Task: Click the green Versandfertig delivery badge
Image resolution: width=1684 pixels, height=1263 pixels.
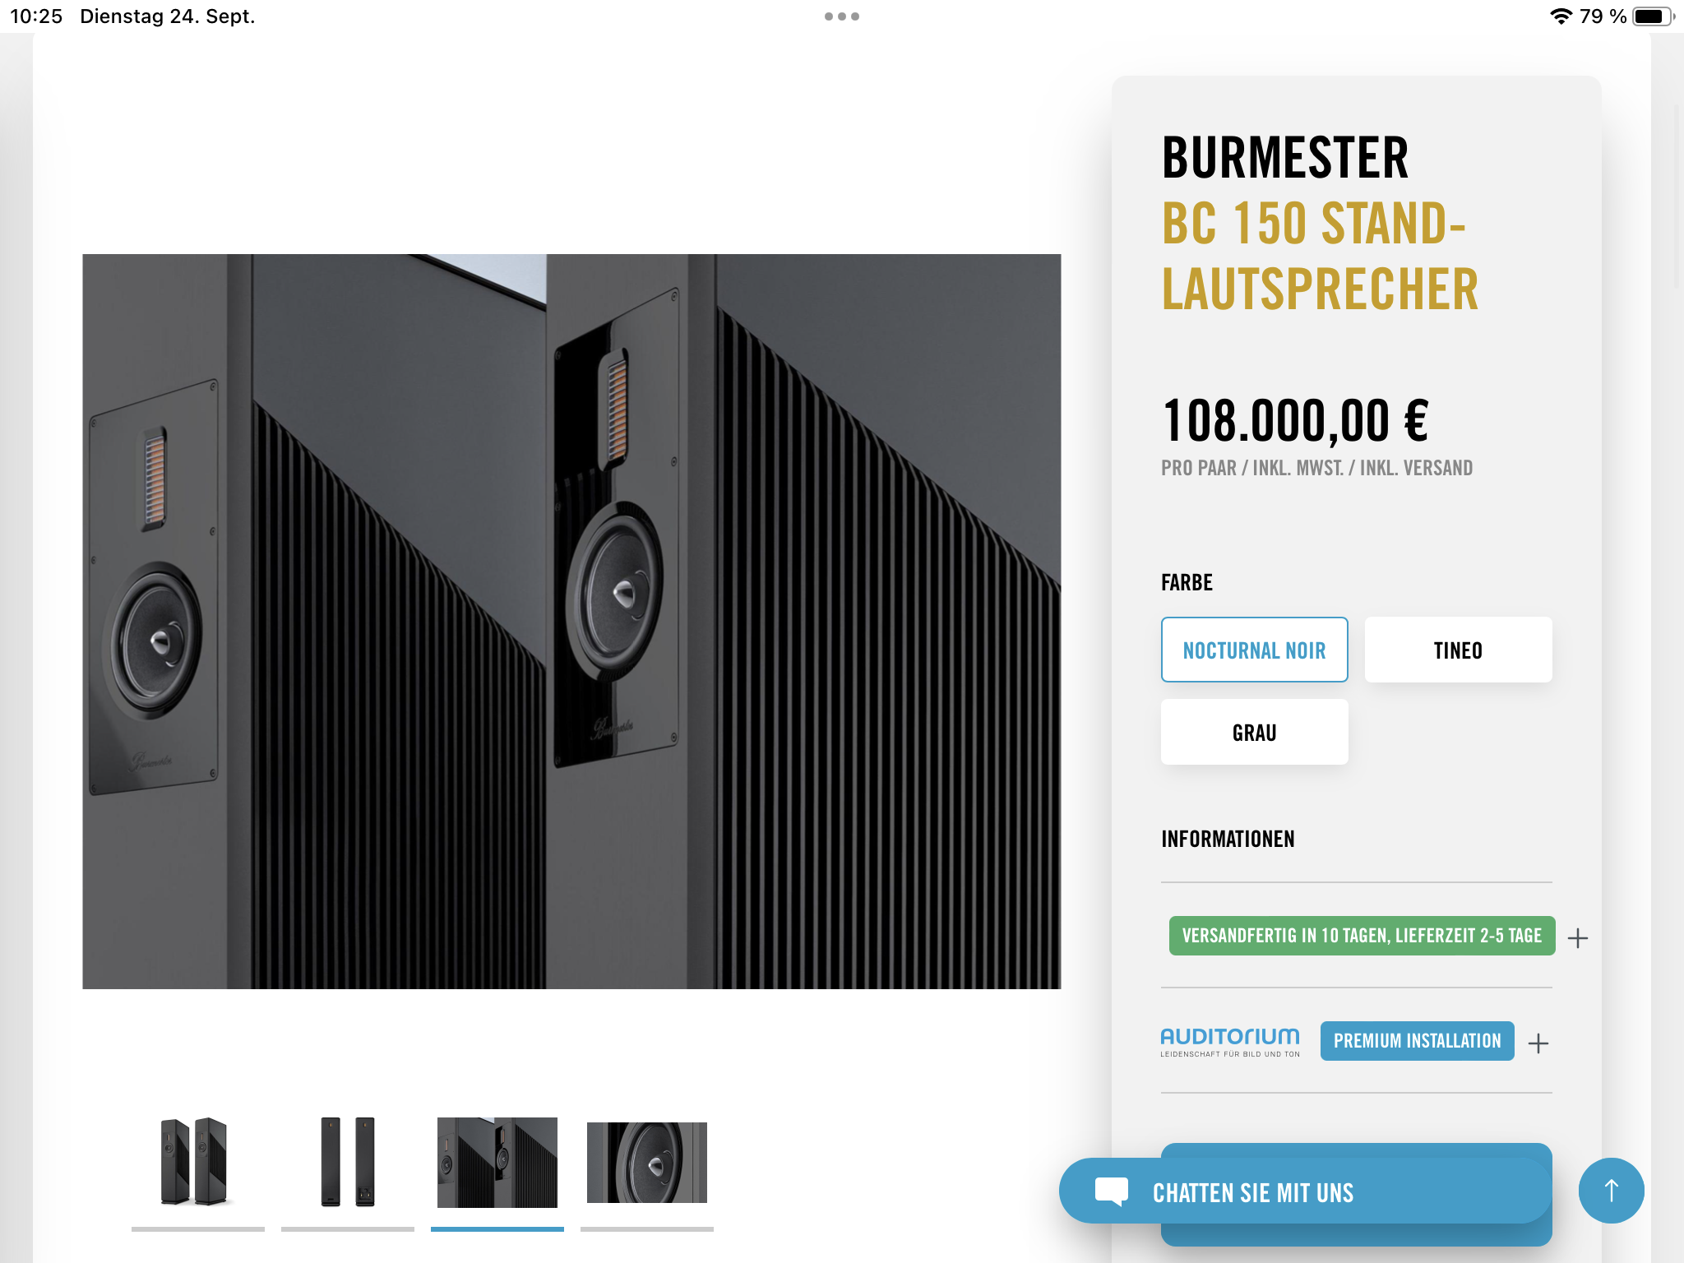Action: point(1362,936)
